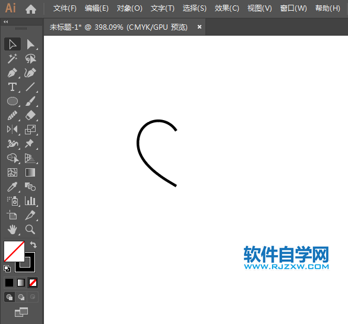Viewport: 348px width, 324px height.
Task: Select the Lasso tool
Action: (30, 58)
